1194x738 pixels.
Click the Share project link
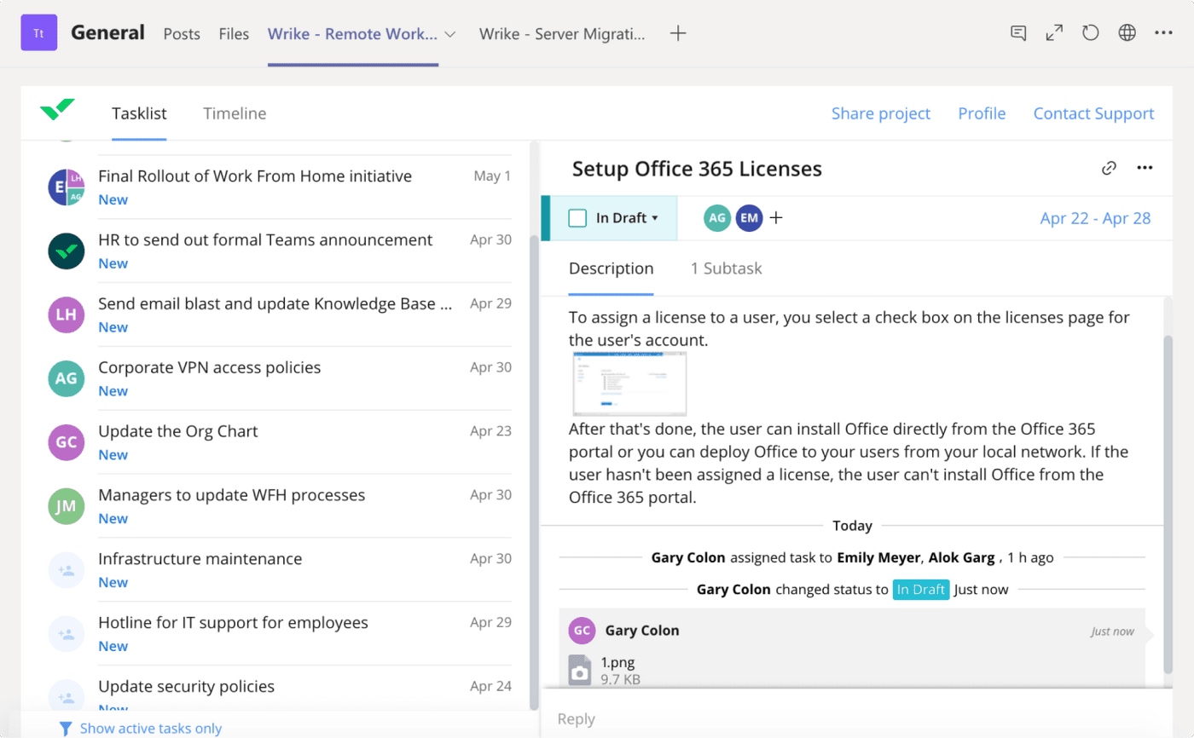881,113
